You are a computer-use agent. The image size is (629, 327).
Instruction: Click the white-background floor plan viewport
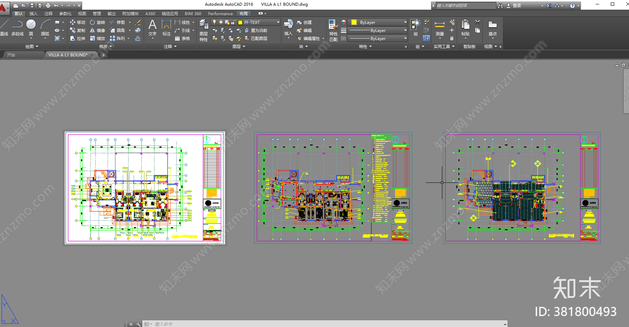pos(145,188)
